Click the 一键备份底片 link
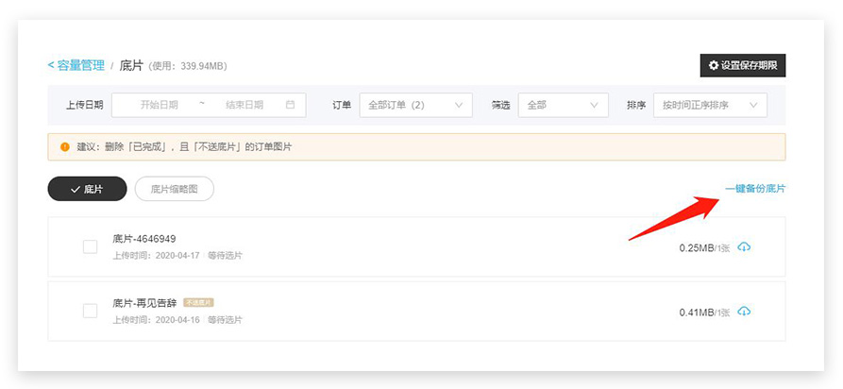Screen dimensions: 843x389 (754, 189)
